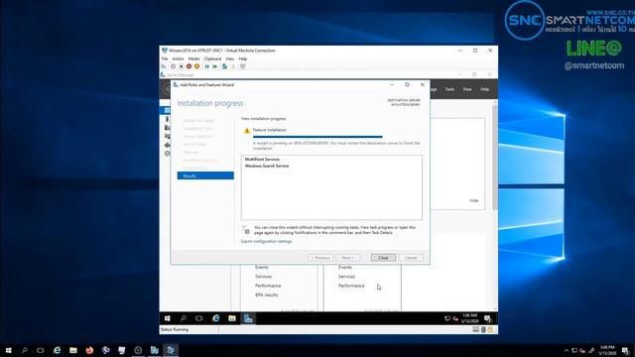
Task: Open Tools menu in Server Manager
Action: pos(449,89)
